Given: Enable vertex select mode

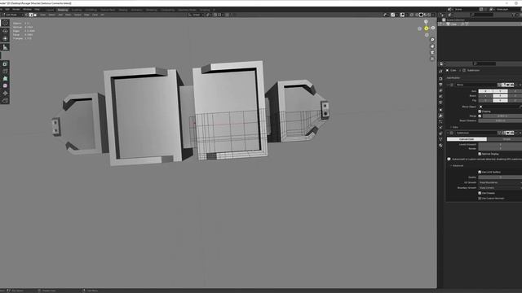Looking at the screenshot, I should 27,15.
